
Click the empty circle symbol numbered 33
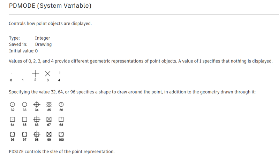point(24,104)
